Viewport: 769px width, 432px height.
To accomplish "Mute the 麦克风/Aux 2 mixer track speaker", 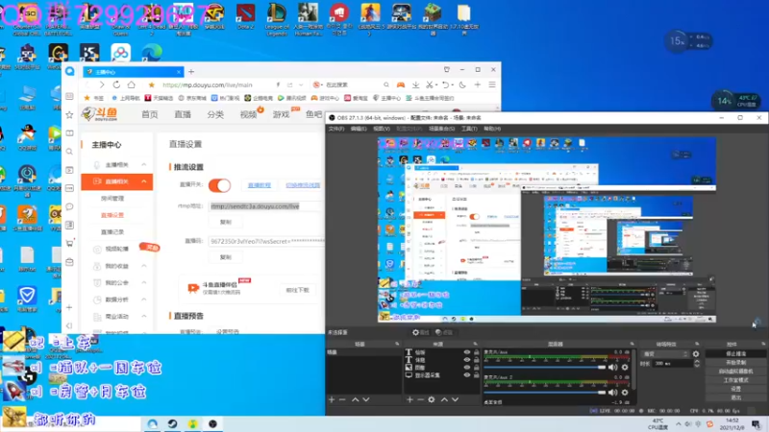I will (x=612, y=393).
